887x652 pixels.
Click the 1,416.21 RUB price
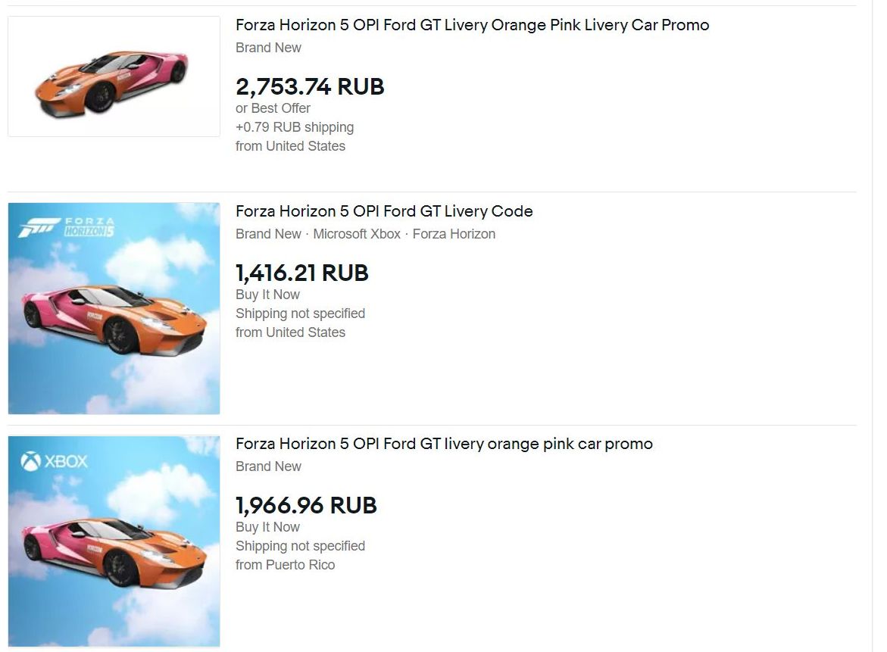301,273
